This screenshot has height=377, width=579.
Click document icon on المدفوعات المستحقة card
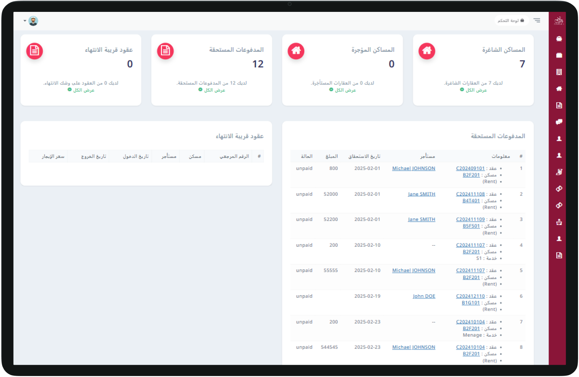(x=165, y=51)
